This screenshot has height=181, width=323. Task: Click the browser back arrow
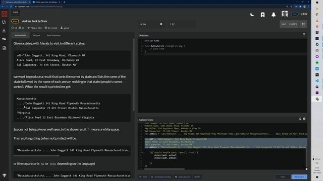(x=3, y=7)
